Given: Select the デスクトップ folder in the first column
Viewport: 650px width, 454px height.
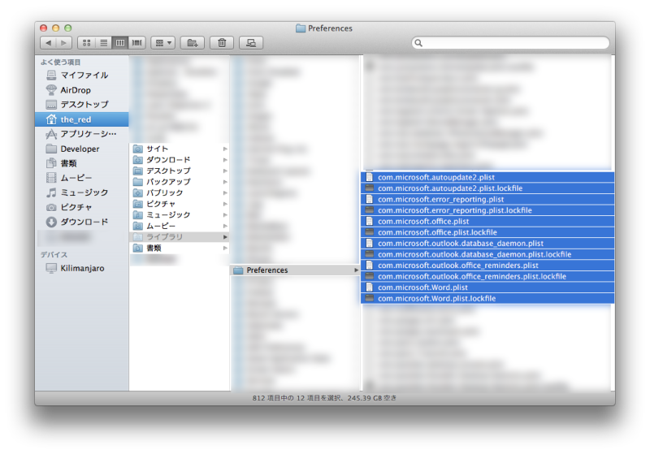Looking at the screenshot, I should click(x=180, y=171).
